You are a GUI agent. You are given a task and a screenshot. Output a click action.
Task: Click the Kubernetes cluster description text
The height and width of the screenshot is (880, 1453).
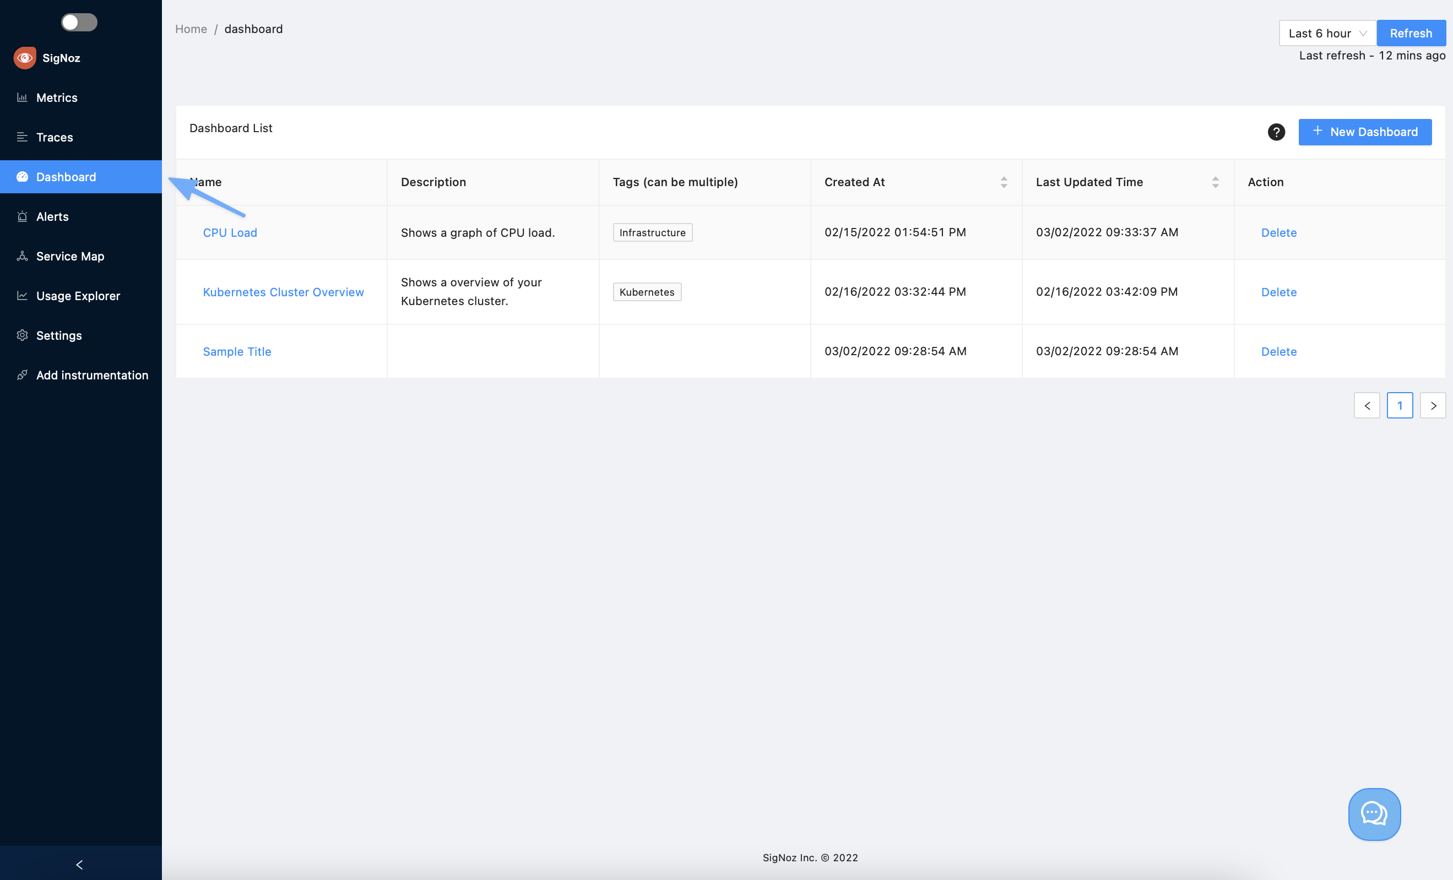click(x=471, y=292)
